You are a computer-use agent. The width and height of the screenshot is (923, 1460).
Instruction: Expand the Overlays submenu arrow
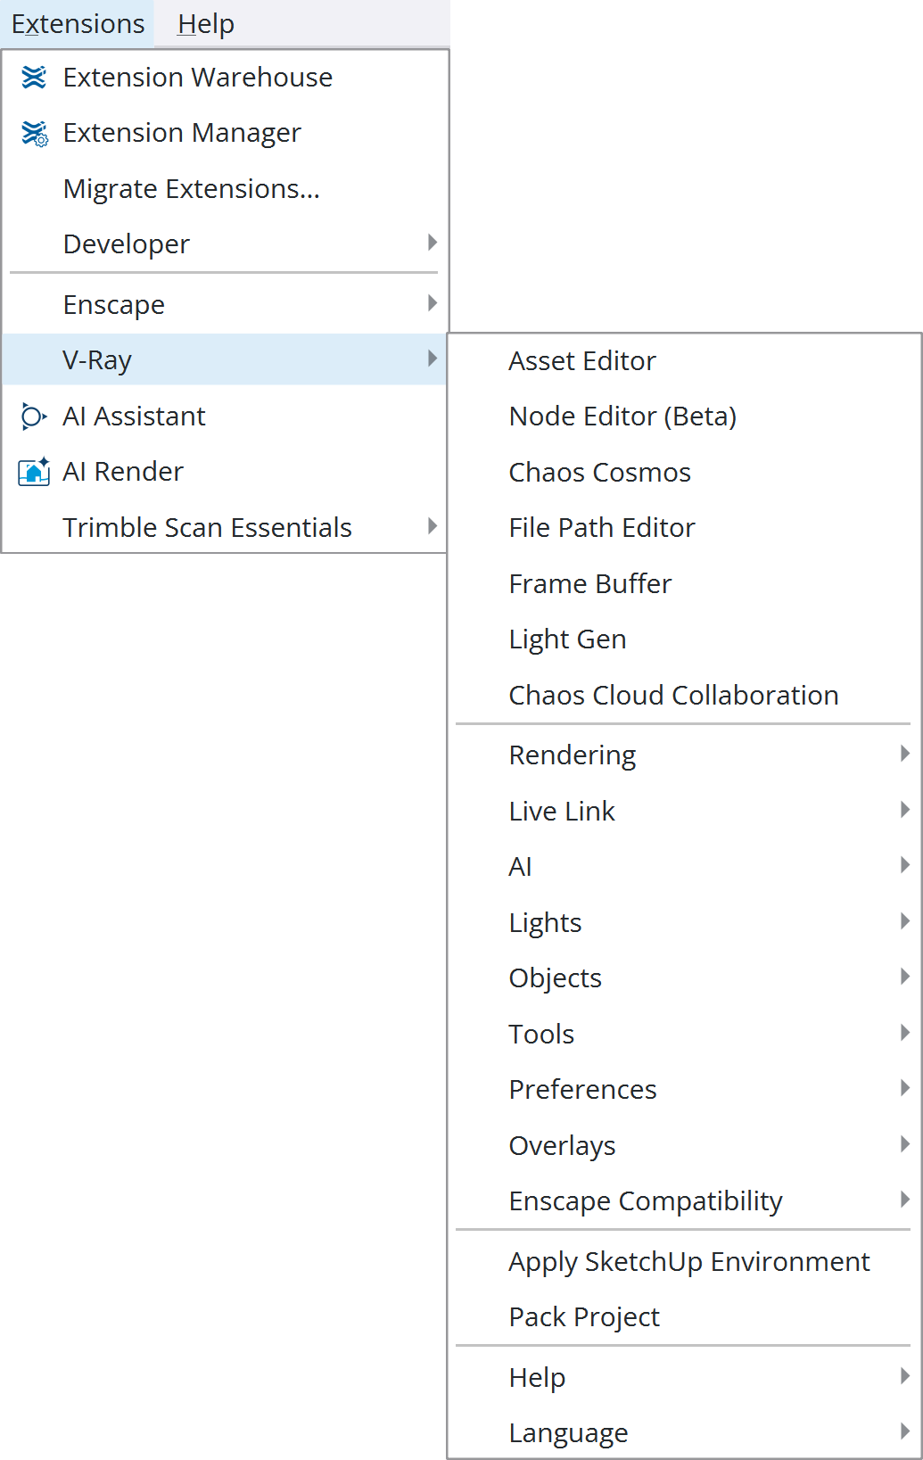tap(905, 1144)
